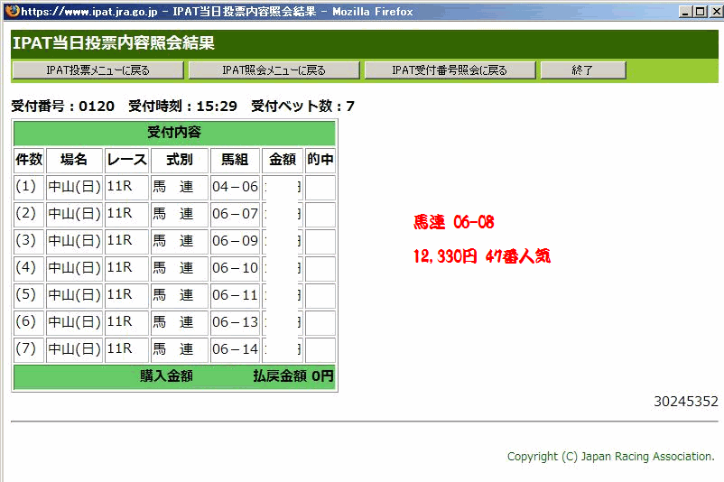
Task: Click row number (7) cell
Action: pyautogui.click(x=29, y=350)
